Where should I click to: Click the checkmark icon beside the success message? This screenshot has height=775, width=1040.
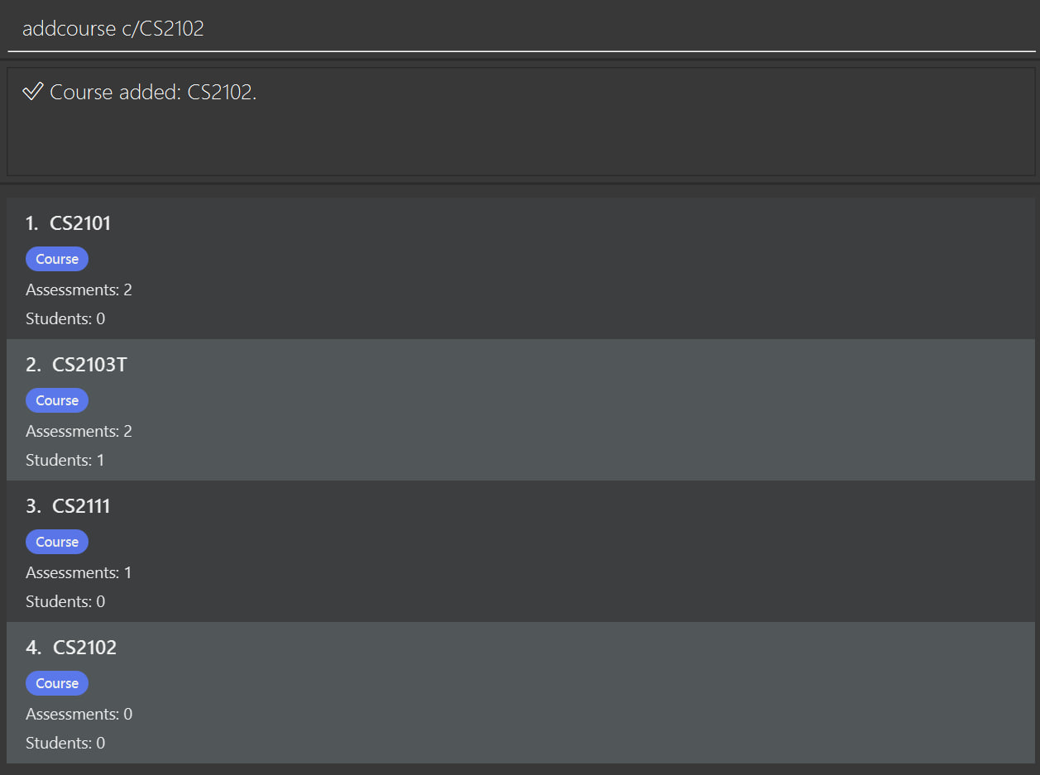(x=32, y=92)
